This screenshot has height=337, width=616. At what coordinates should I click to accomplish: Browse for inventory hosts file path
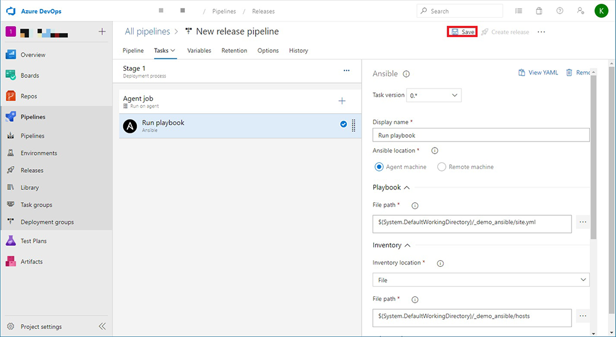(x=583, y=316)
